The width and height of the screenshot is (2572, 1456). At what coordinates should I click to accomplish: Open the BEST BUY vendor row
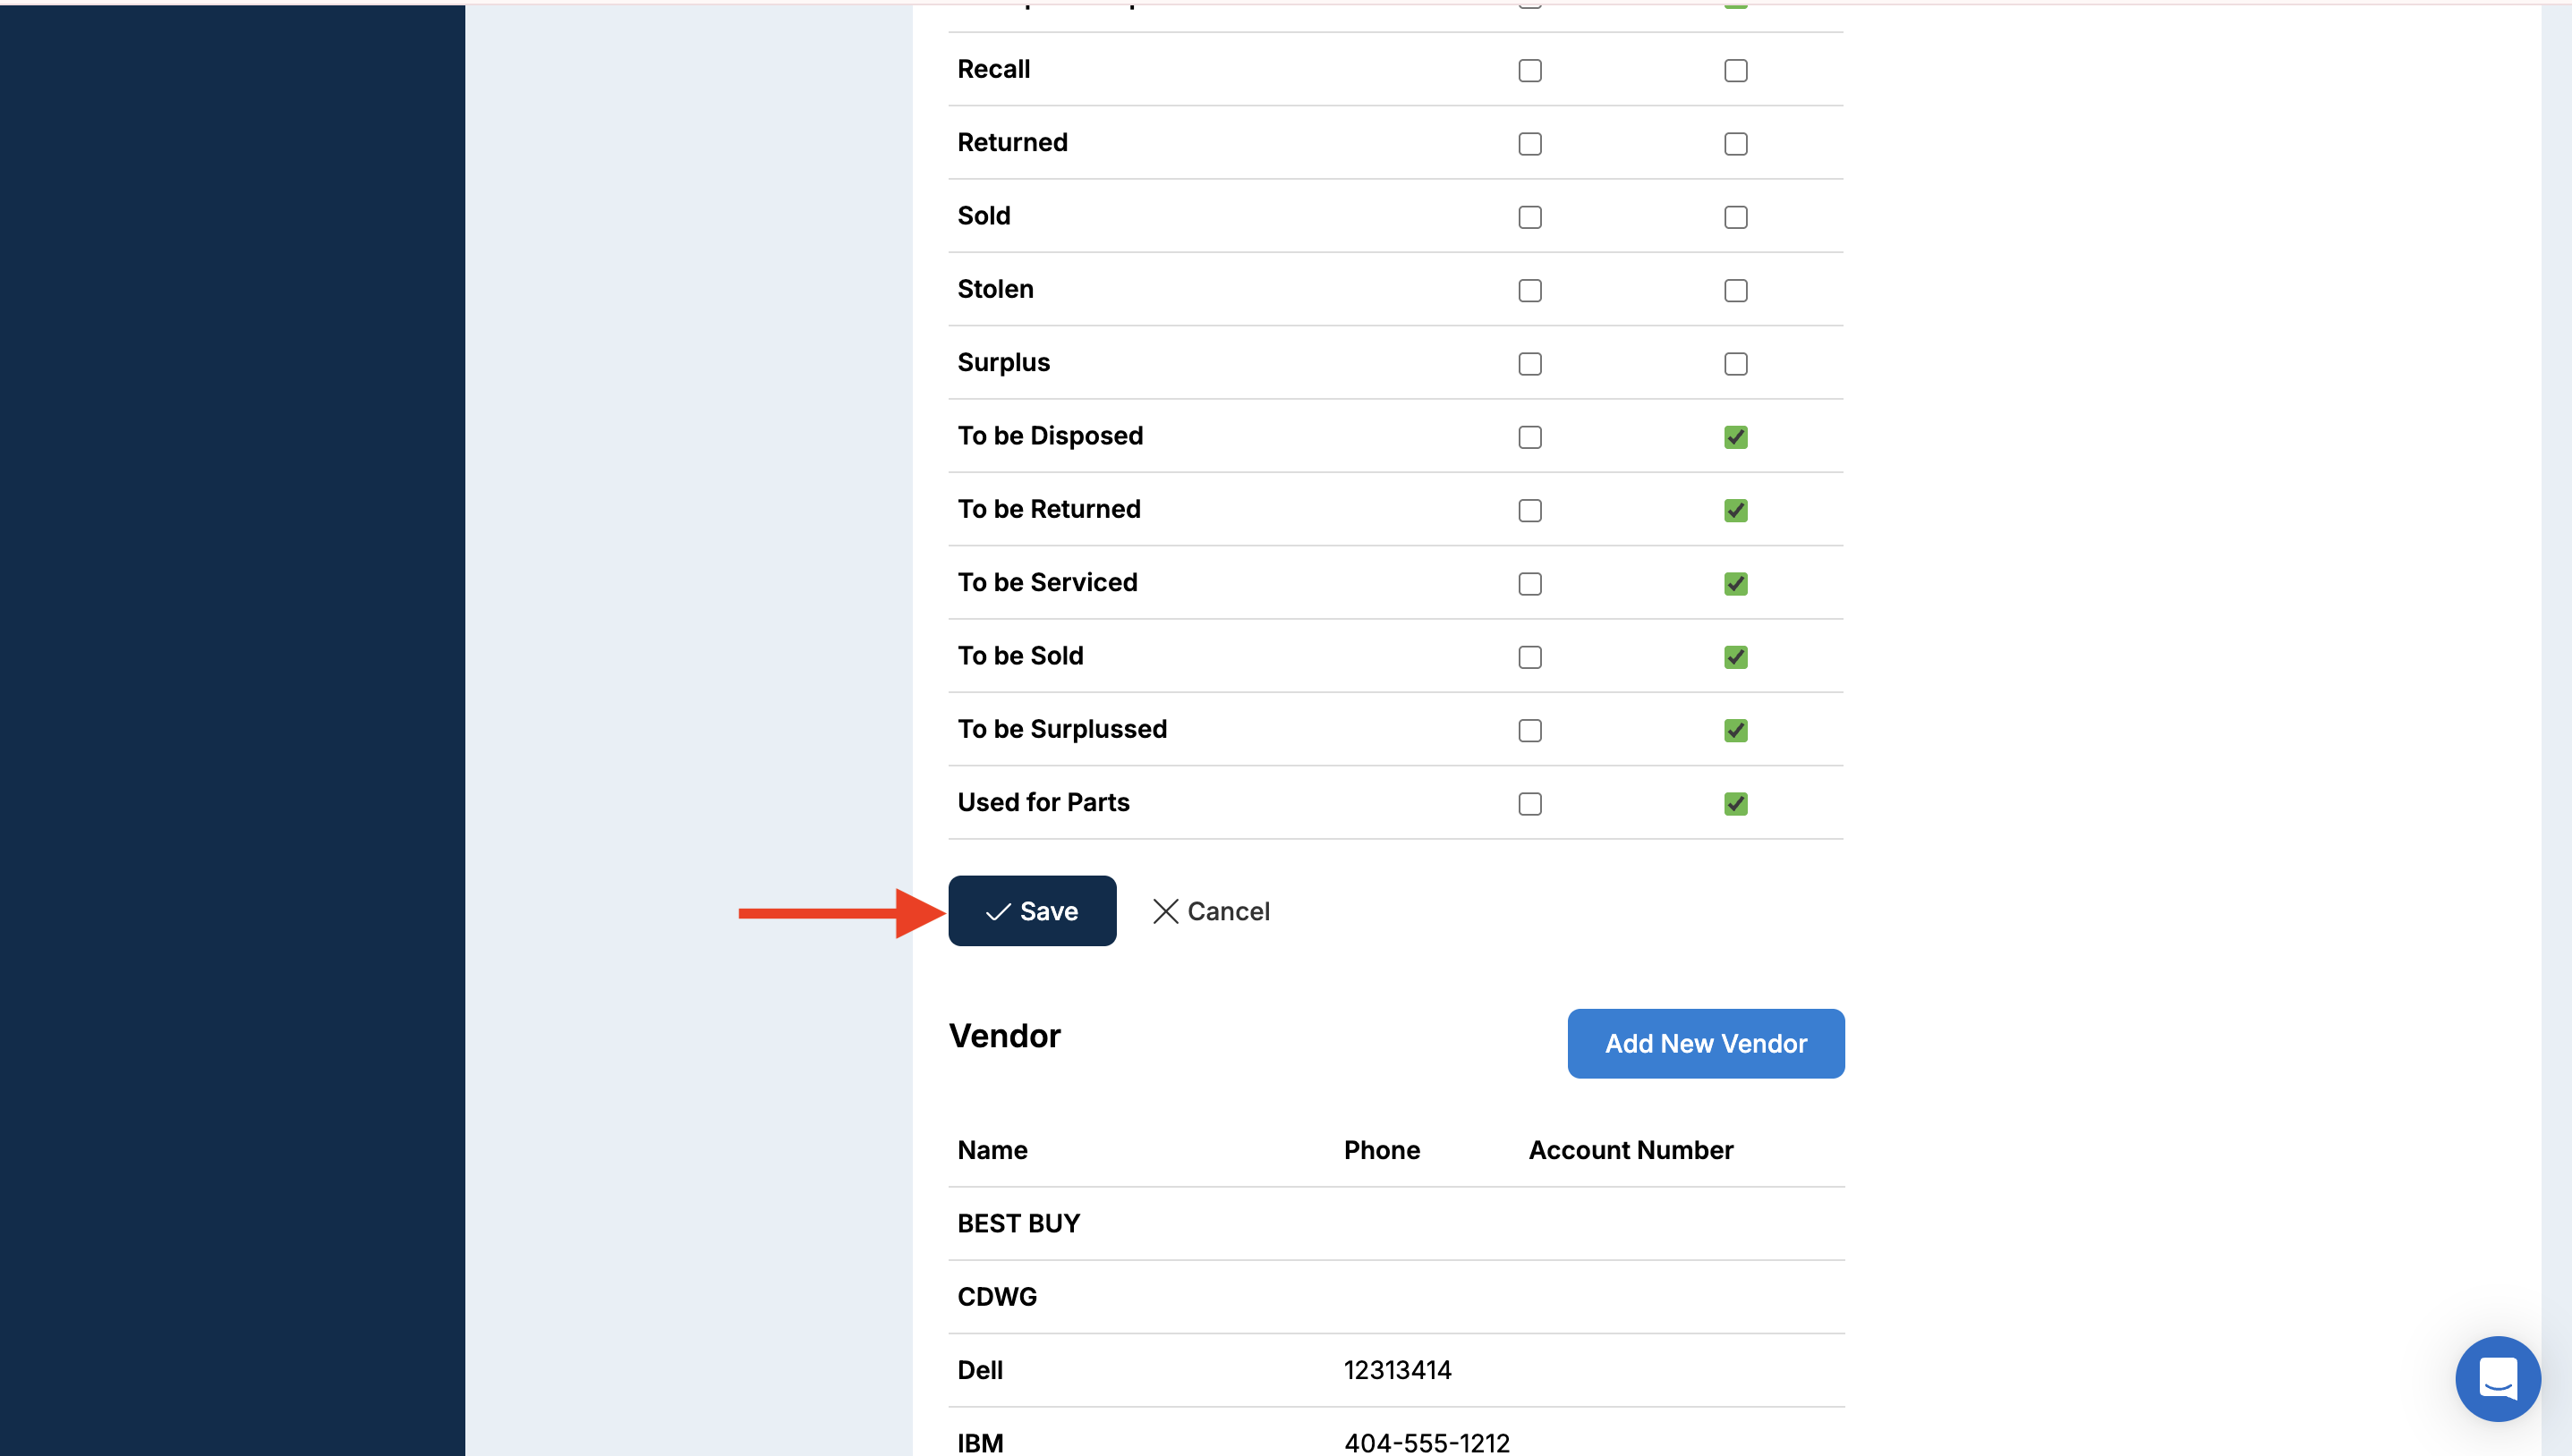(x=1018, y=1223)
